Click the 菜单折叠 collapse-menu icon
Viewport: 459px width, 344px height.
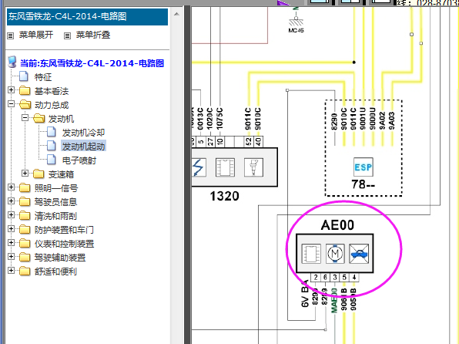point(67,35)
